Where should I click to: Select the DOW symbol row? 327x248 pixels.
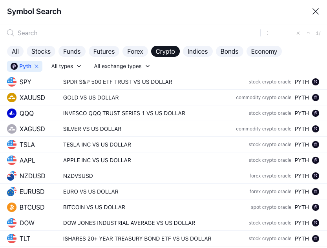tap(163, 223)
